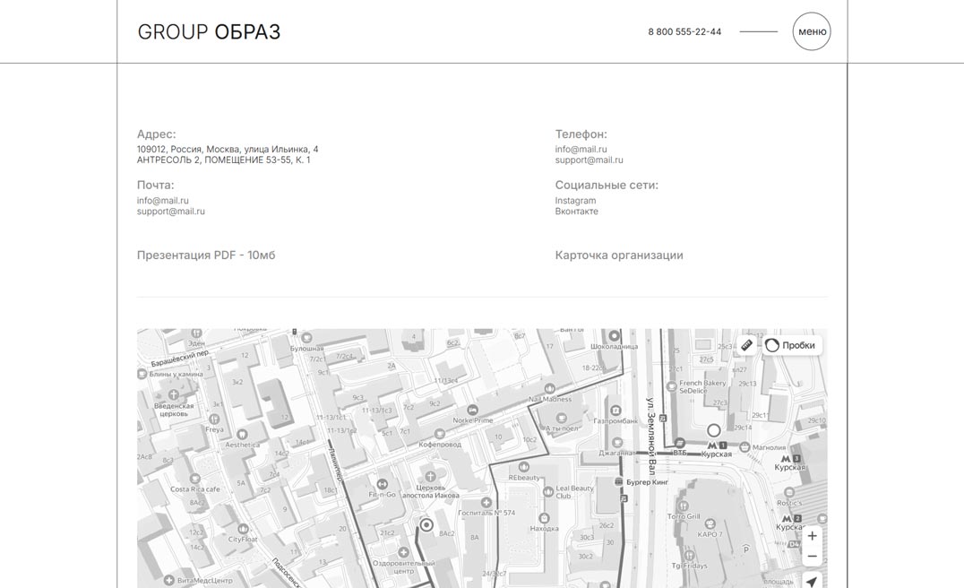Click the KAPO 7 cinema marker
The height and width of the screenshot is (588, 964).
pyautogui.click(x=709, y=522)
